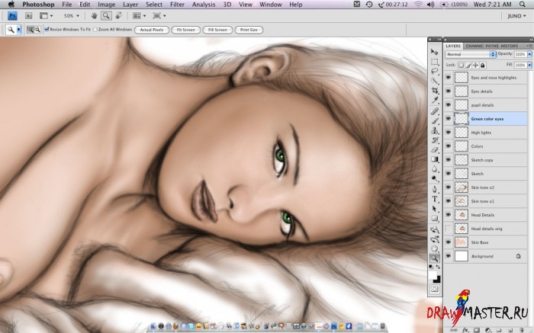This screenshot has height=333, width=534.
Task: Select the Rectangle shape tool
Action: (x=435, y=218)
